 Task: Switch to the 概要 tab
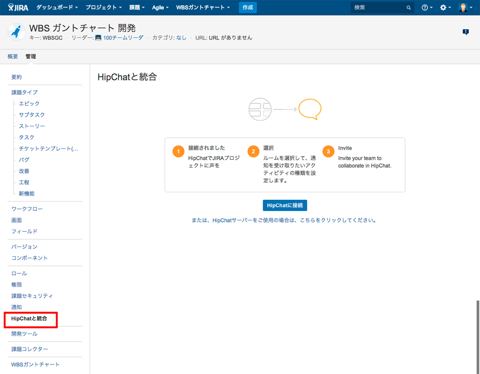coord(13,56)
